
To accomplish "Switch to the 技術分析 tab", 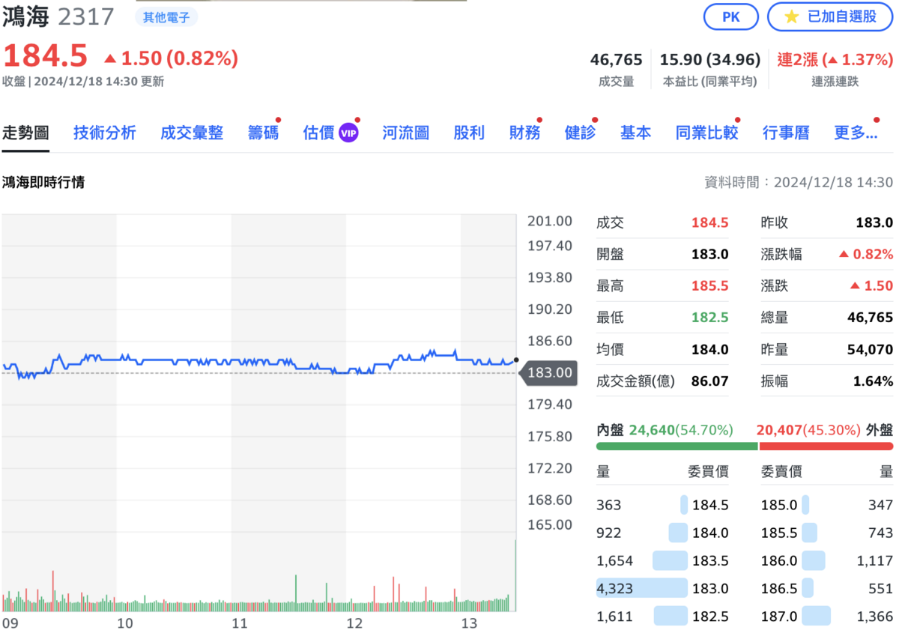I will 105,133.
